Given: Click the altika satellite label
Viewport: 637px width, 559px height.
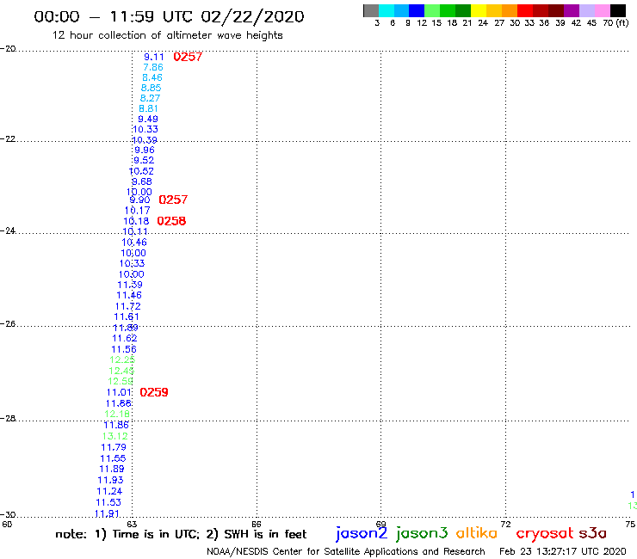Looking at the screenshot, I should pos(477,532).
